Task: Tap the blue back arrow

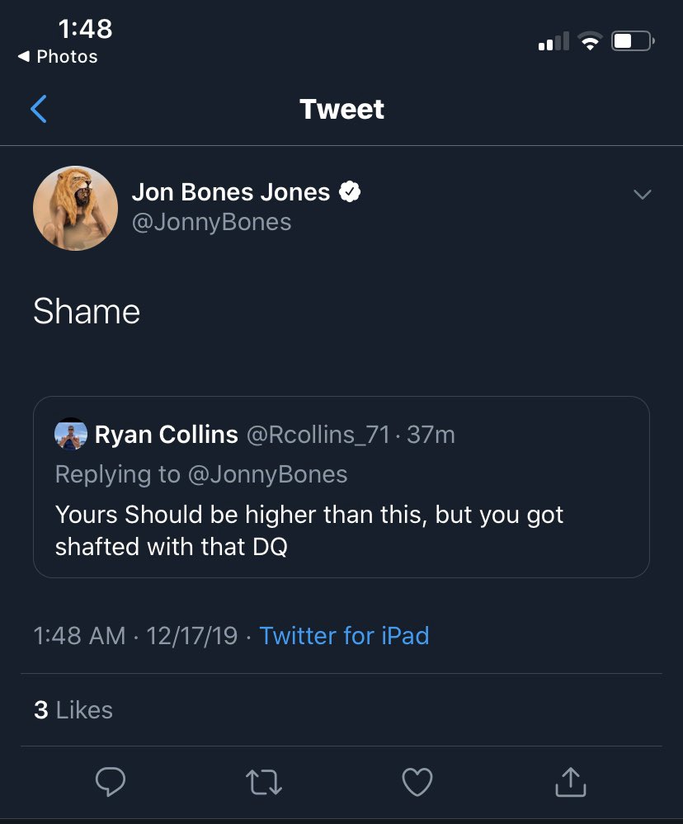Action: tap(39, 109)
